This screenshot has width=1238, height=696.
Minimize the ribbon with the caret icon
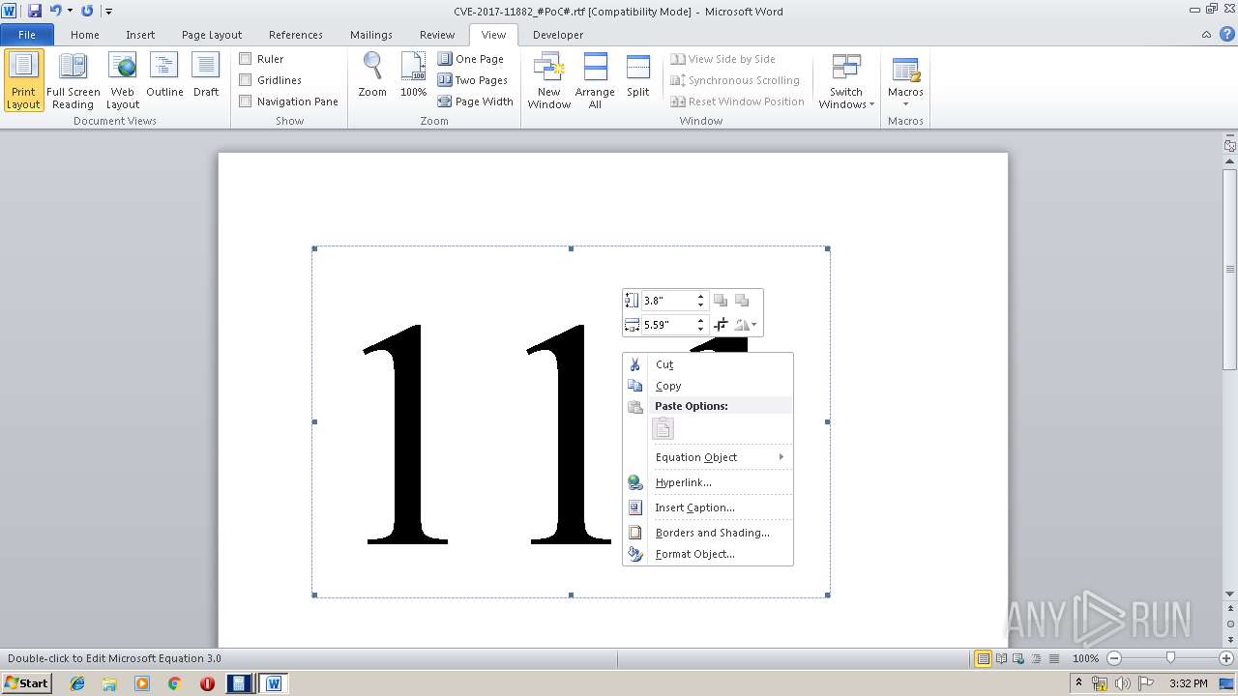1206,35
